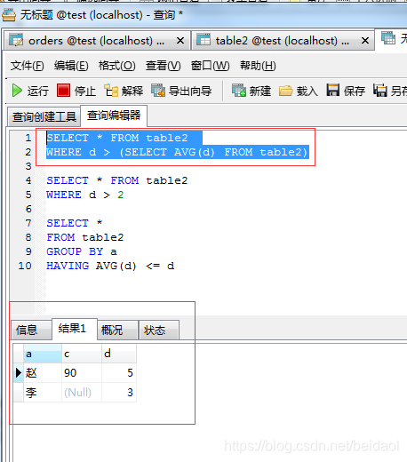The width and height of the screenshot is (407, 462).
Task: Click column header c in results
Action: click(x=82, y=354)
